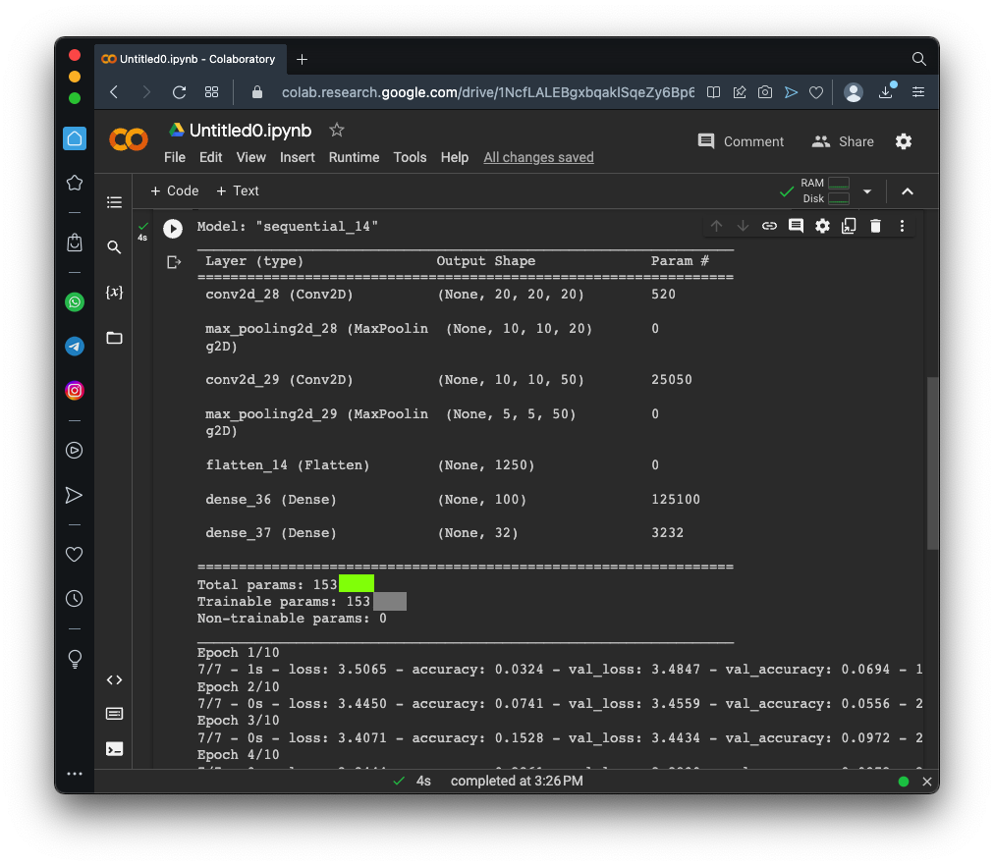Open the variables inspector {x} panel
994x866 pixels.
pyautogui.click(x=114, y=293)
